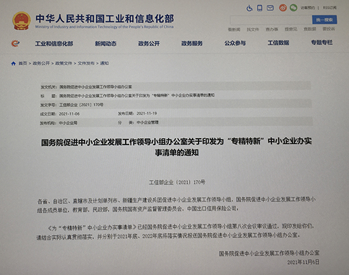349x275 pixels.
Task: Go to 政务公开 in the breadcrumb
Action: click(x=41, y=63)
